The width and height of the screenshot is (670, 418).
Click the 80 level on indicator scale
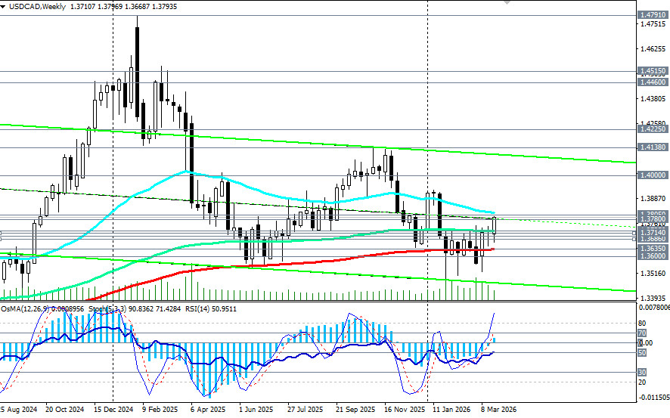coord(642,324)
